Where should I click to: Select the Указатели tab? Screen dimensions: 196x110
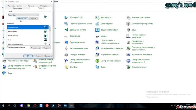[41, 8]
